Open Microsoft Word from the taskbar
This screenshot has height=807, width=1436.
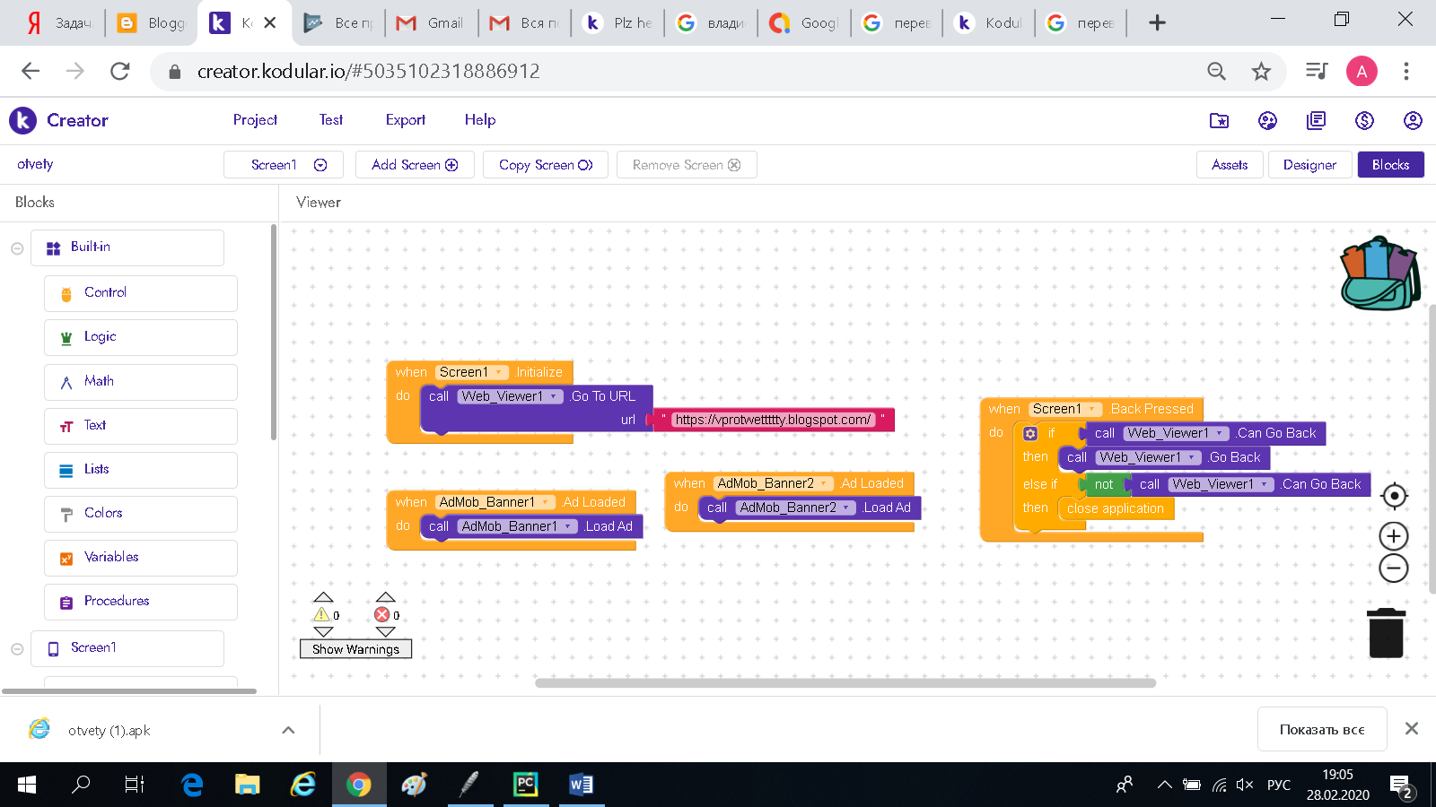[x=580, y=785]
